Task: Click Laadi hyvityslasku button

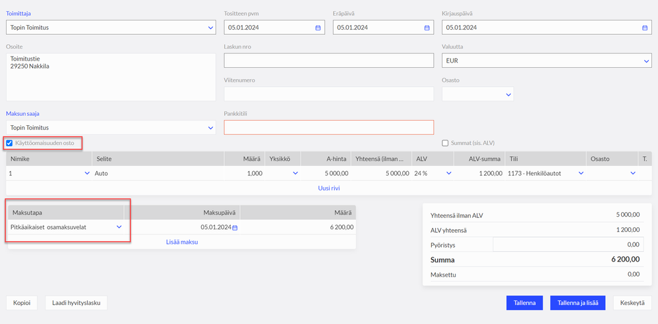Action: click(x=76, y=303)
